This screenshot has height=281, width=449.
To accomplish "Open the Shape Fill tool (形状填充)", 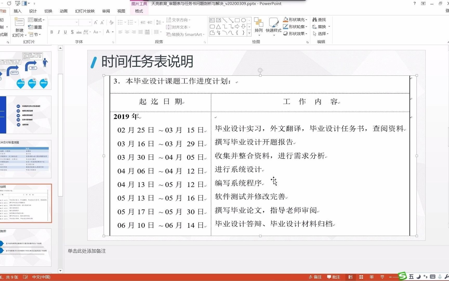I will click(295, 19).
